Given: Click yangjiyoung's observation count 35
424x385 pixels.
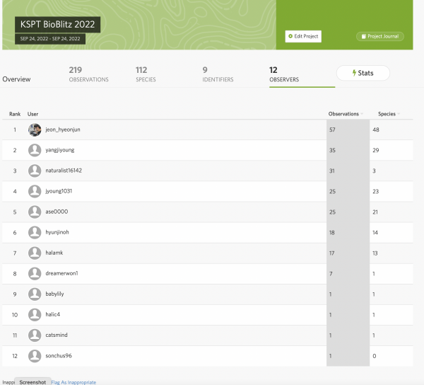Looking at the screenshot, I should click(x=332, y=150).
